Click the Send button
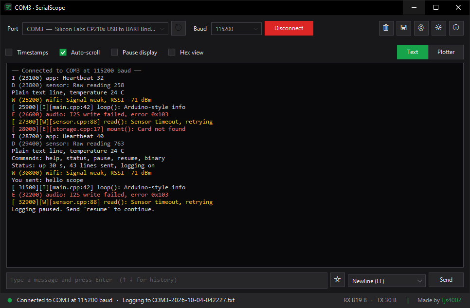The width and height of the screenshot is (470, 308). (446, 280)
